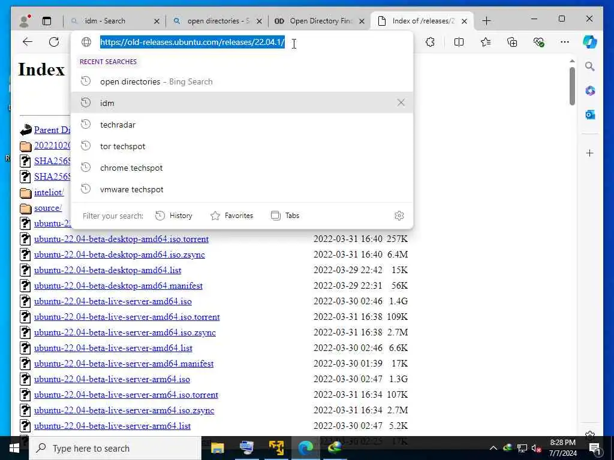Screen dimensions: 614x460
Task: Open Collections icon
Action: click(512, 42)
